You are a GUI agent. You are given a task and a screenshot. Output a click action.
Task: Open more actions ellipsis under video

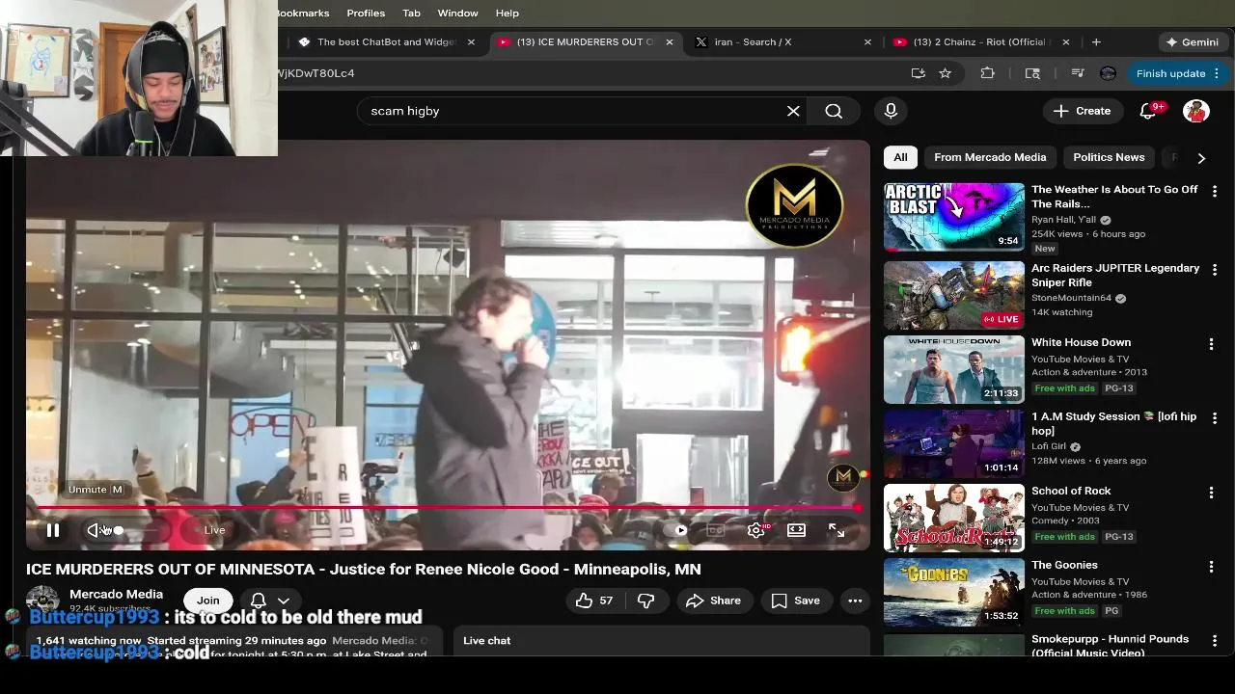click(855, 601)
